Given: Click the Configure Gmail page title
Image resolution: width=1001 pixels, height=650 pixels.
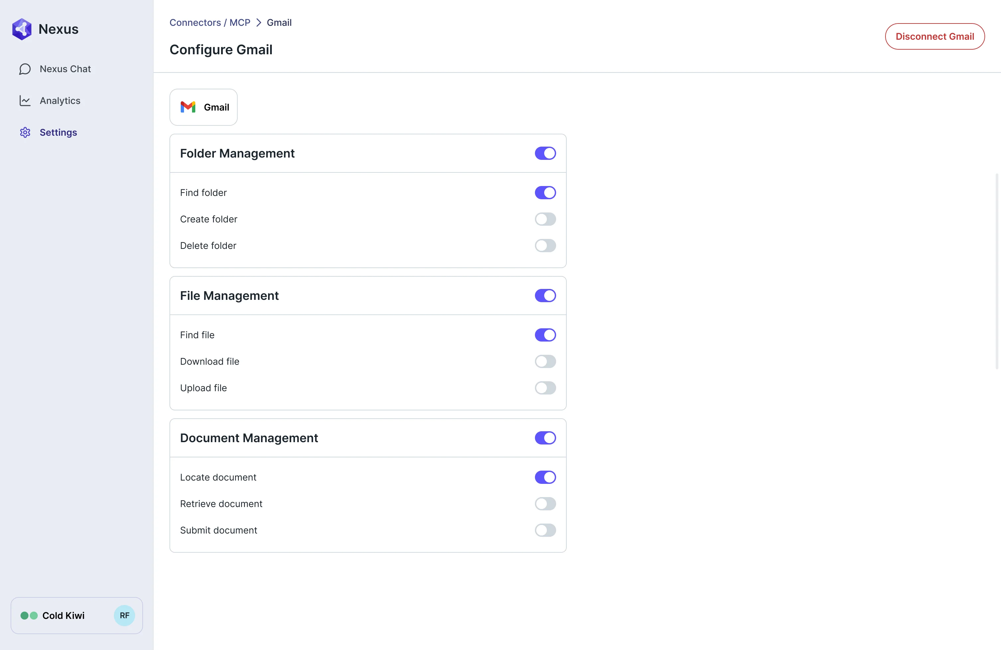Looking at the screenshot, I should [x=221, y=50].
